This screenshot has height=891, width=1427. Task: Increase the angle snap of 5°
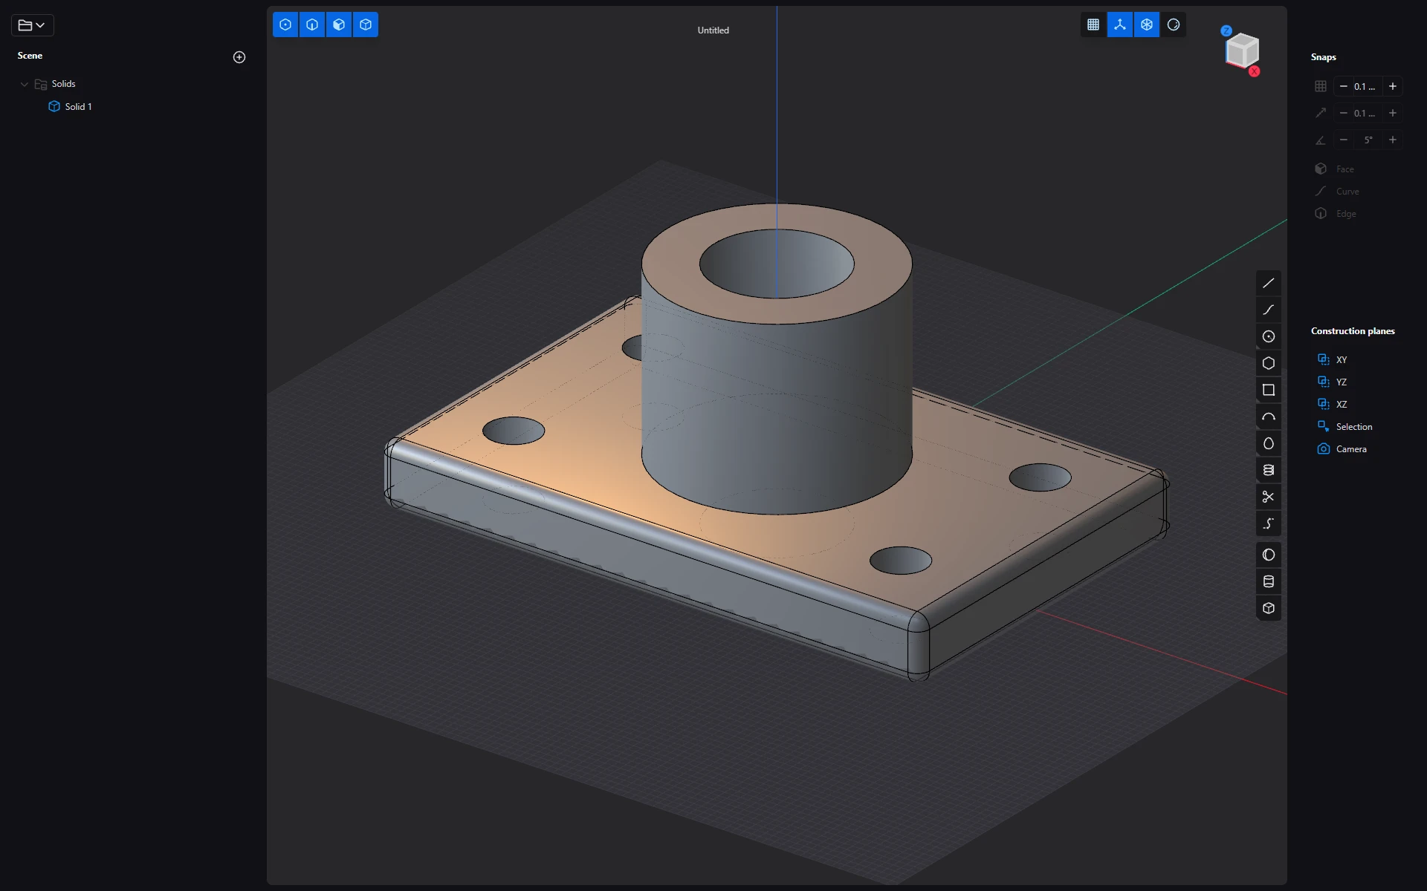point(1392,140)
